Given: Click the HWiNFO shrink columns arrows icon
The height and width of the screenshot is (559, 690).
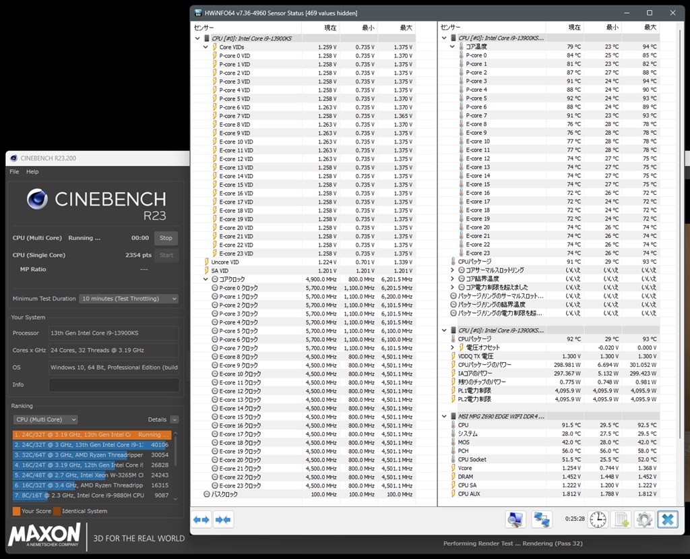Looking at the screenshot, I should point(223,520).
